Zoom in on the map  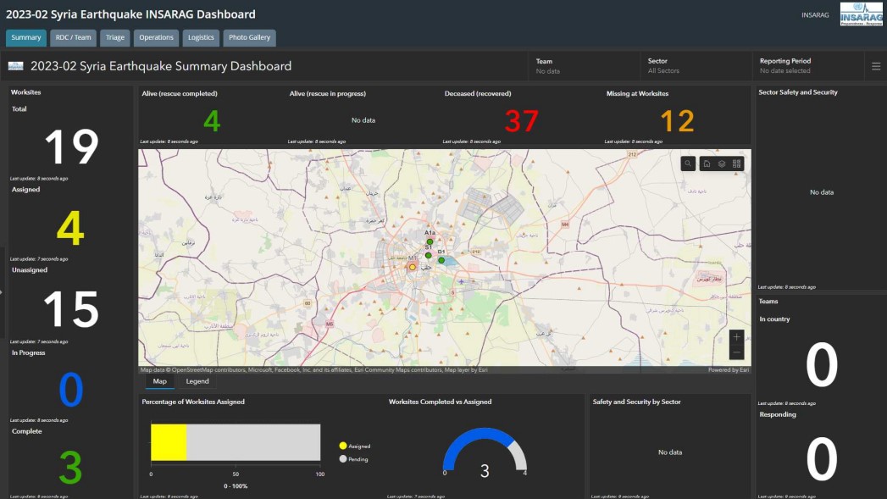736,337
